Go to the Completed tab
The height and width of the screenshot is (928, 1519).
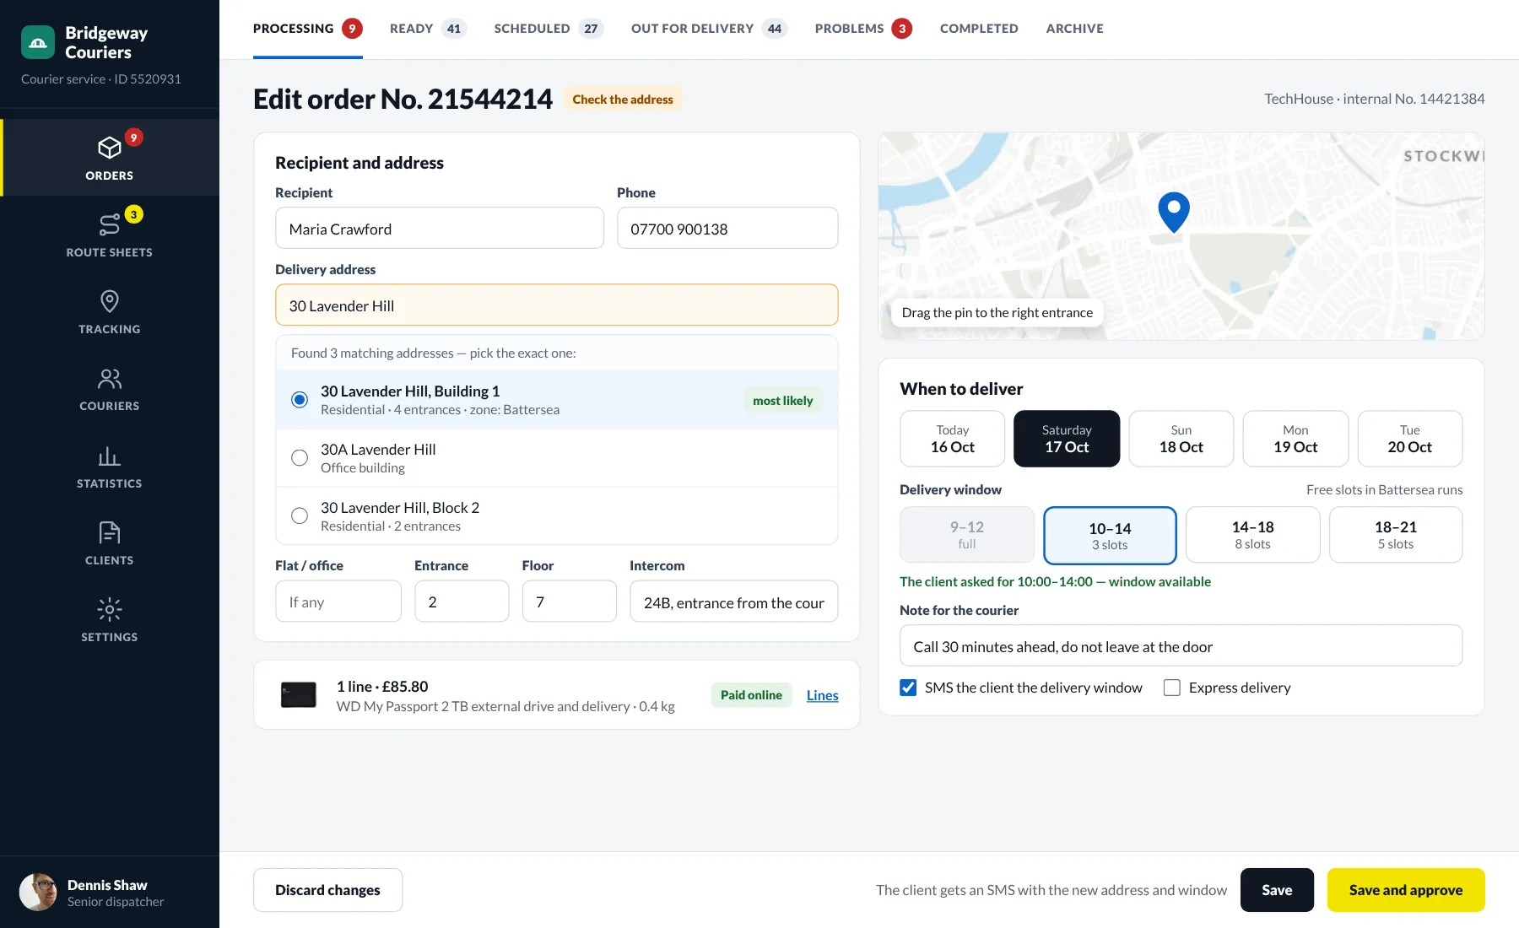979,29
